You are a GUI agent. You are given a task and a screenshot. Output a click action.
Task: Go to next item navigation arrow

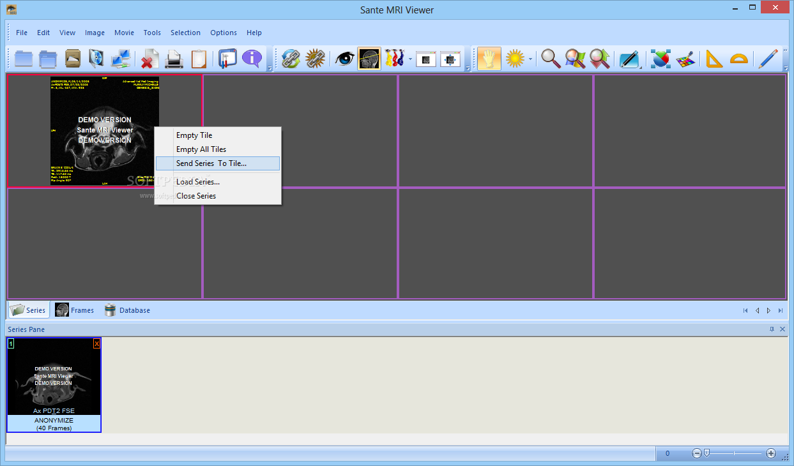tap(768, 311)
